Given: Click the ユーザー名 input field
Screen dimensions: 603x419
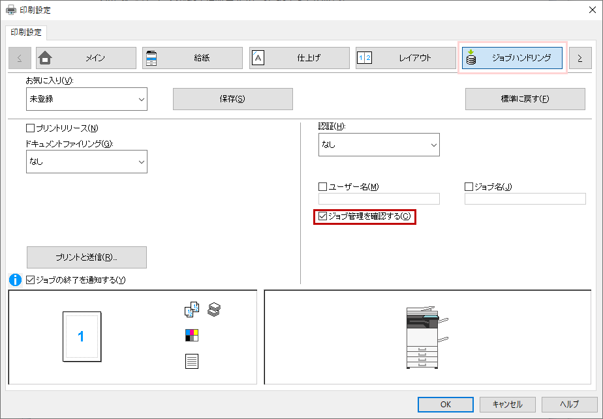Looking at the screenshot, I should click(379, 199).
